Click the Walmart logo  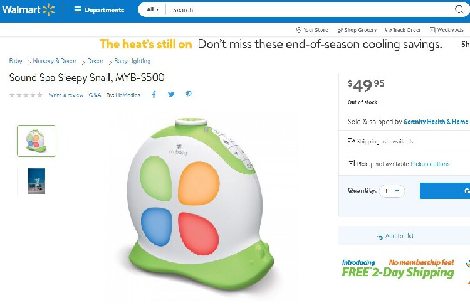pos(29,9)
